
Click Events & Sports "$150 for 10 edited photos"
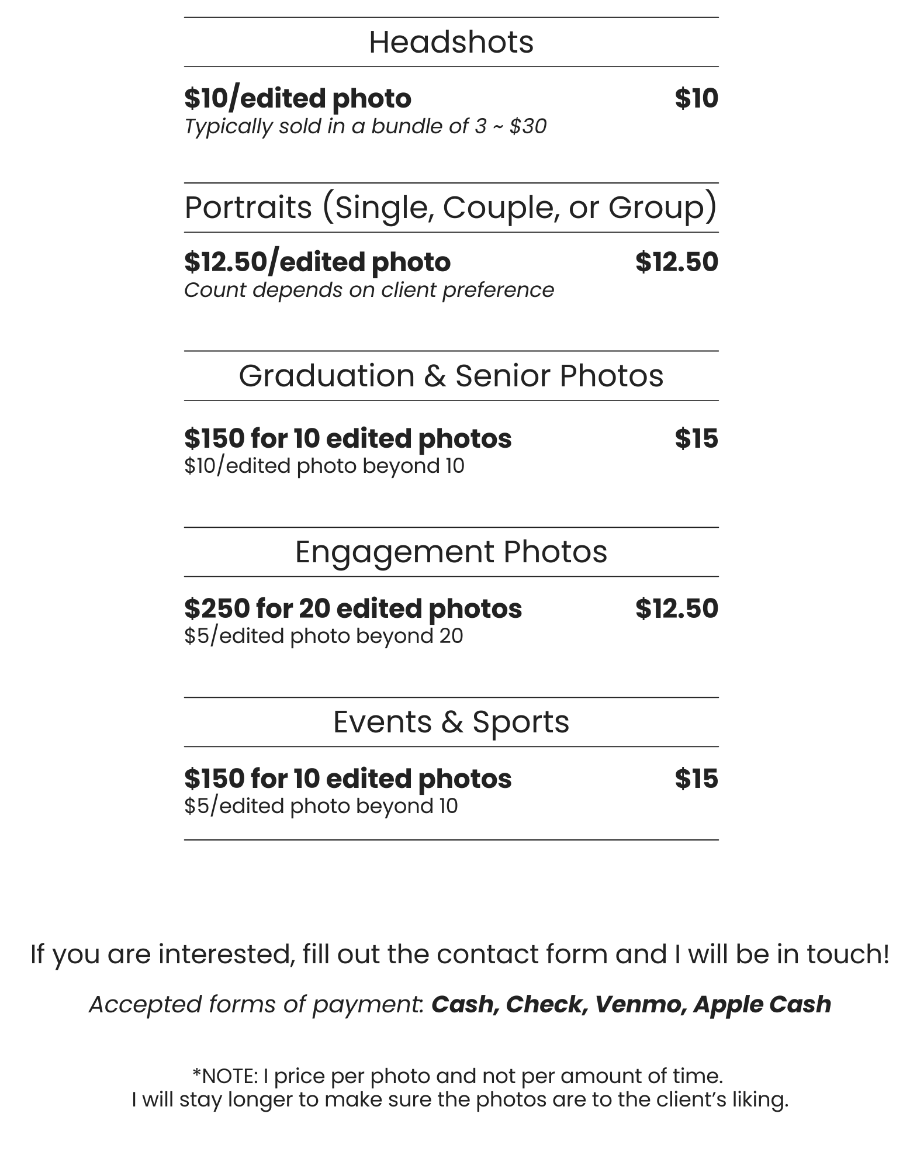click(348, 779)
